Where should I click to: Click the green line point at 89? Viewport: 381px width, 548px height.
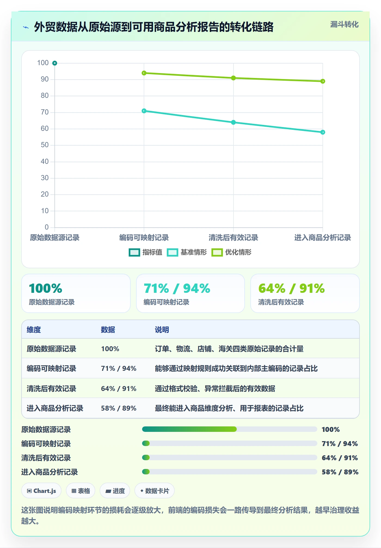[323, 81]
